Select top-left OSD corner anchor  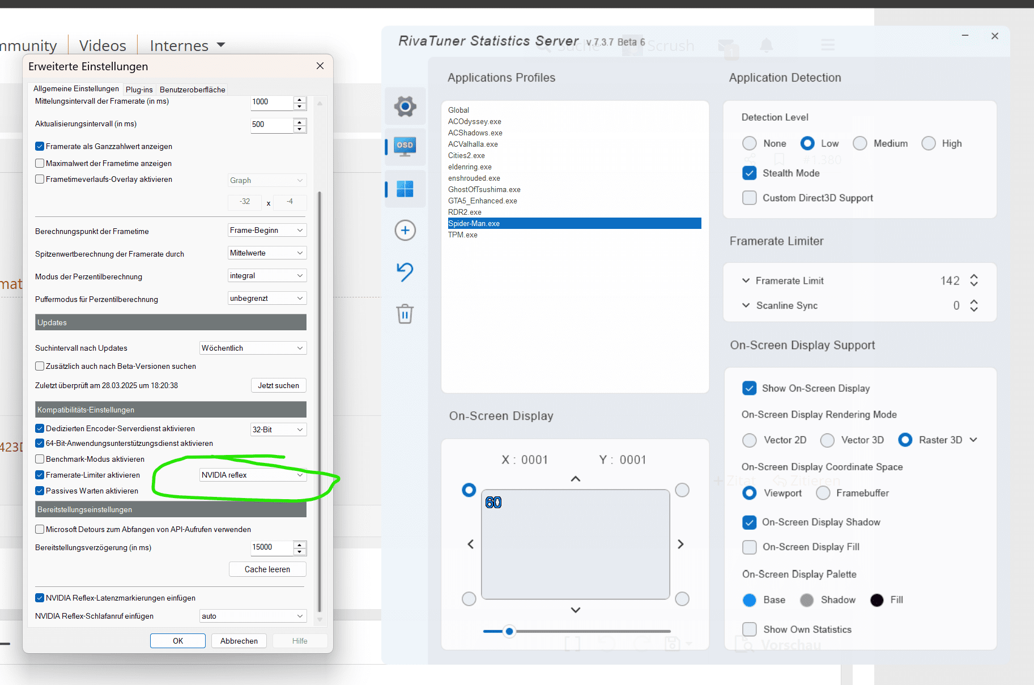(469, 490)
